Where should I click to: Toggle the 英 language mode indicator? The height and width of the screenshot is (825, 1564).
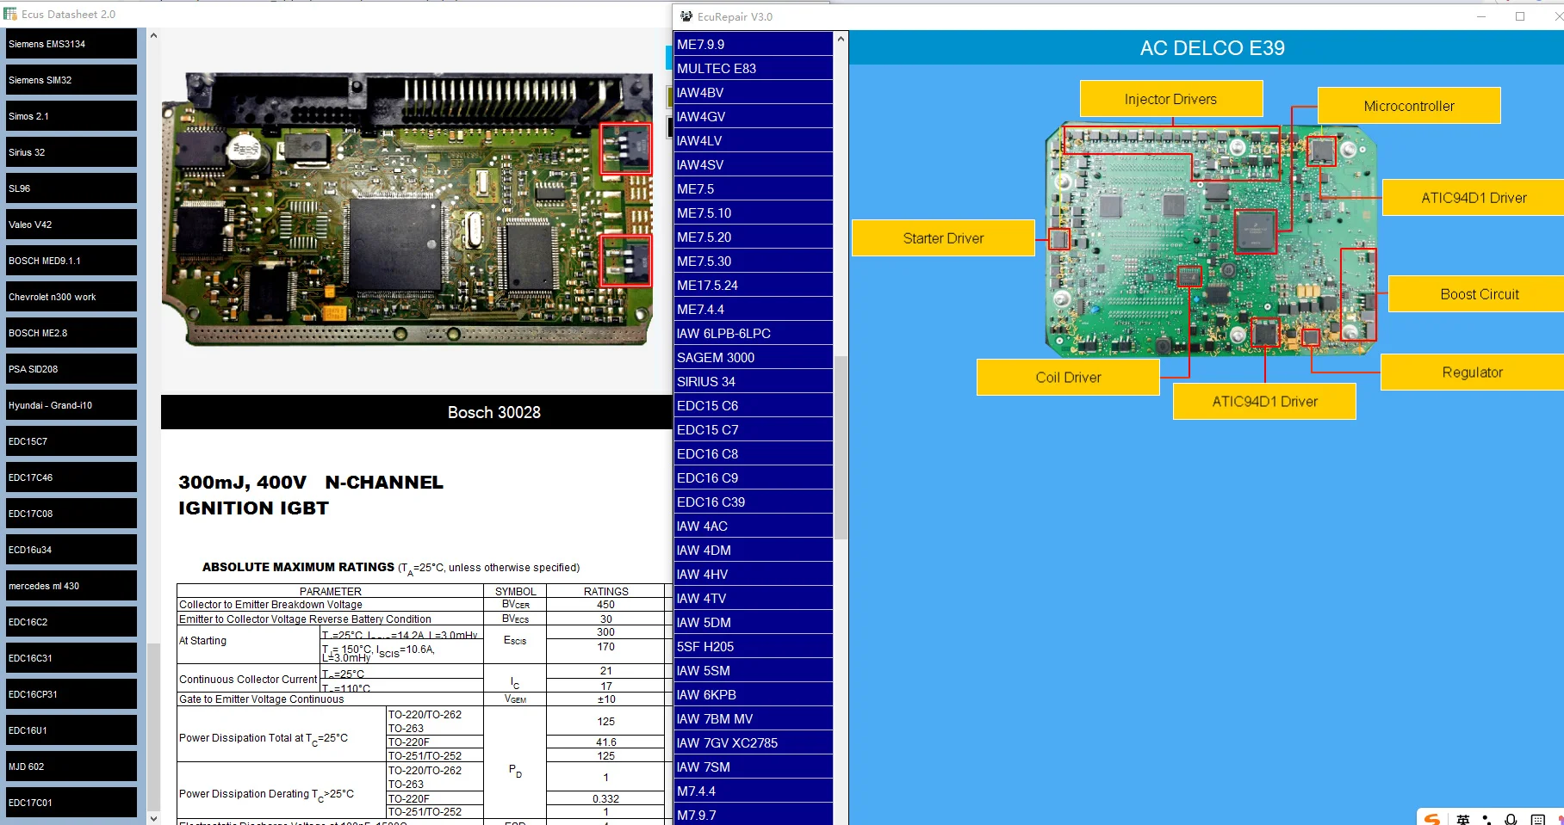click(1462, 819)
